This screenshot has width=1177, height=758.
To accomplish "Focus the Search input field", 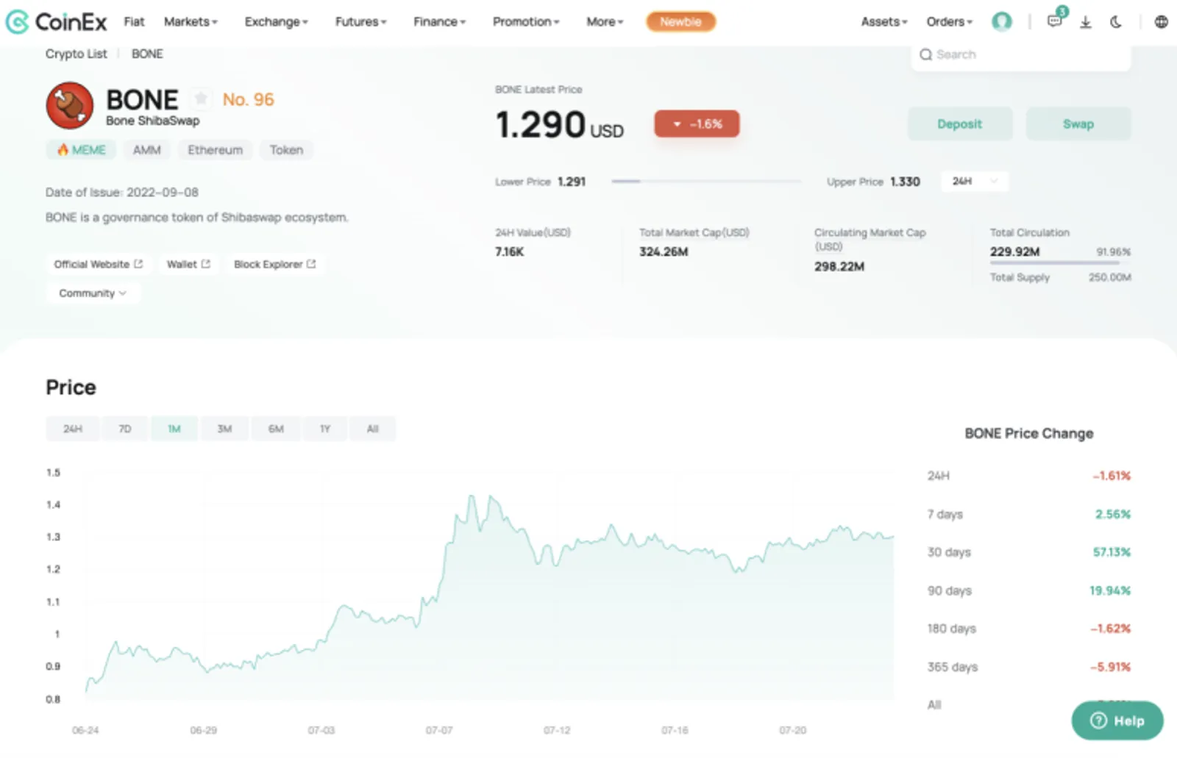I will (x=1021, y=54).
